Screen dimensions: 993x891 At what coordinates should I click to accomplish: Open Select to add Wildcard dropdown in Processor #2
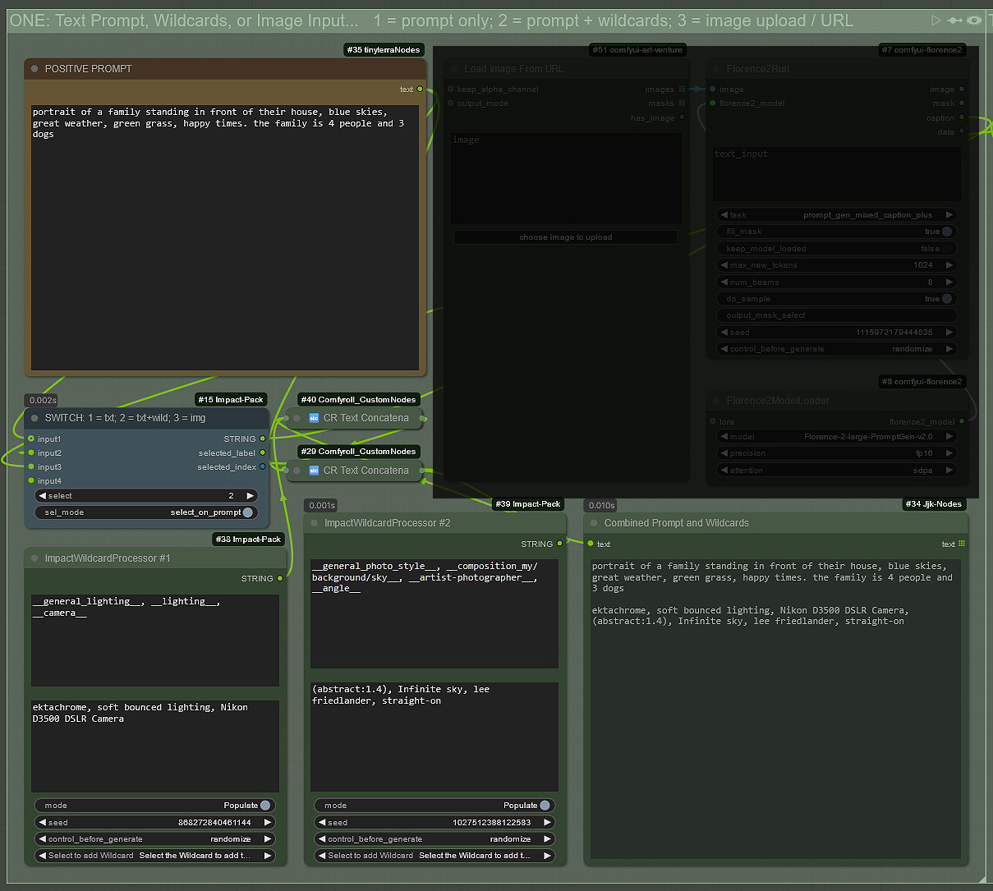pos(434,856)
